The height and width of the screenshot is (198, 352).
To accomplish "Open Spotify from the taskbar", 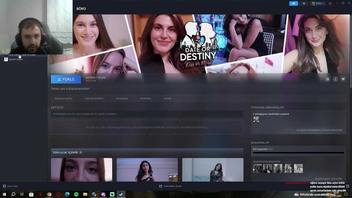I will tap(76, 194).
